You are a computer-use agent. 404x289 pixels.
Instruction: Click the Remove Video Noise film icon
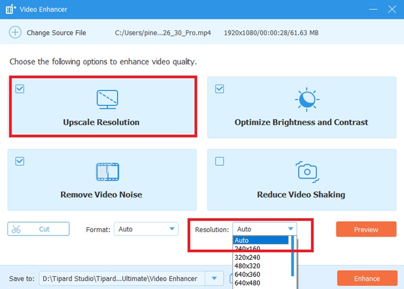[x=107, y=172]
